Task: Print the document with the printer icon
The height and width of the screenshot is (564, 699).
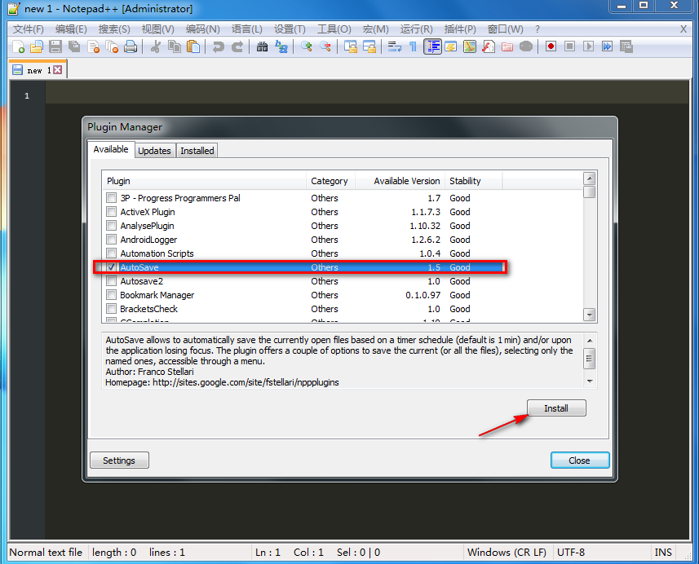Action: tap(131, 46)
